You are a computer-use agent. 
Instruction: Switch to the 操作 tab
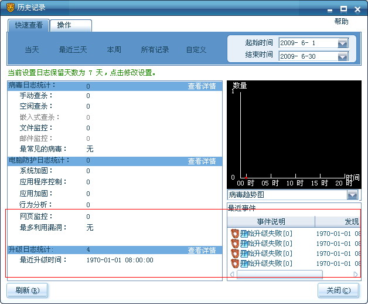71,25
